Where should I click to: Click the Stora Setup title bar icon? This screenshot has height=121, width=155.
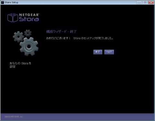pyautogui.click(x=2, y=3)
